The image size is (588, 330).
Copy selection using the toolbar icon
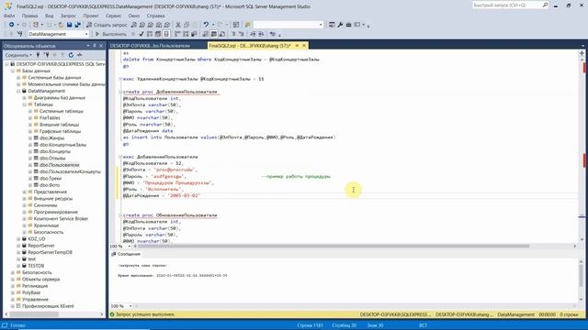[187, 25]
